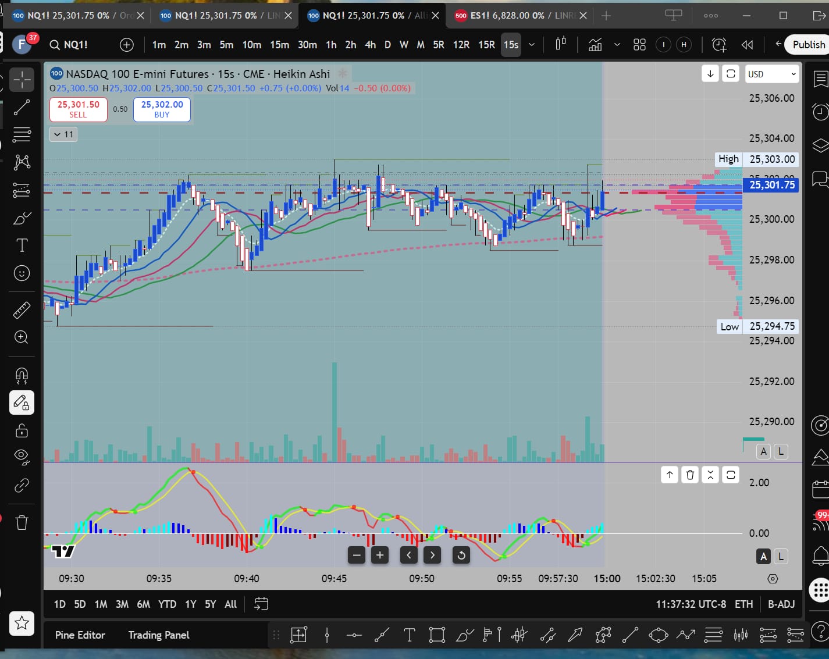
Task: Click the add symbol plus button
Action: pos(127,45)
